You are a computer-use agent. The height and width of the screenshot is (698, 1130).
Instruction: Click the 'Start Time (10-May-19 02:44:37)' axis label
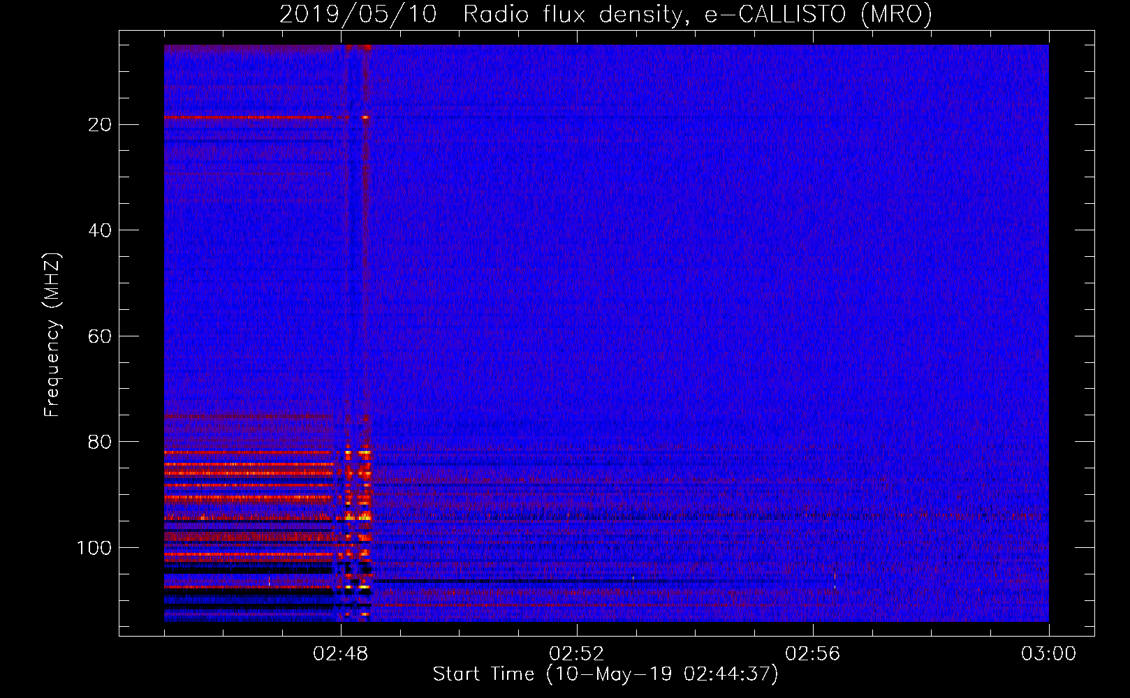point(606,674)
